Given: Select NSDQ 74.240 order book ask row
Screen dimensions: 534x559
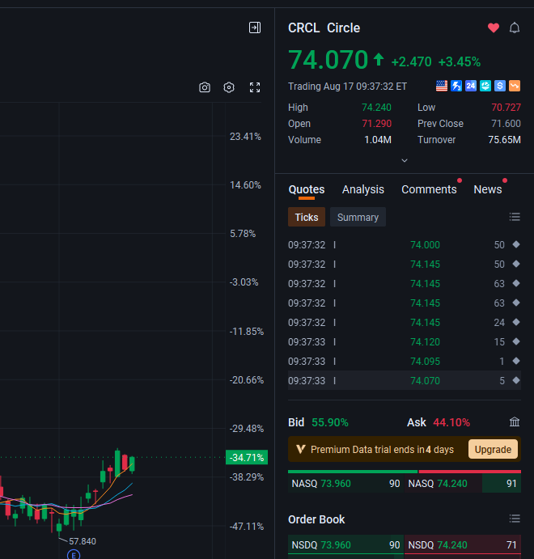Looking at the screenshot, I should (463, 544).
